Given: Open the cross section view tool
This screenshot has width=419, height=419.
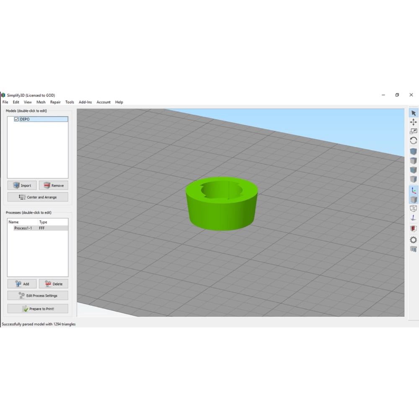Looking at the screenshot, I should point(414,229).
